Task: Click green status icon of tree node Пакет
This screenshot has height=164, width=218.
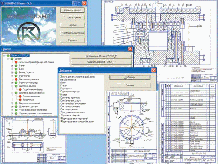Action: pyautogui.click(x=16, y=65)
